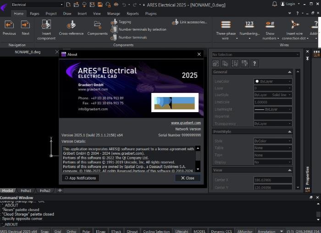Toggle Polar tracking

tap(86, 231)
